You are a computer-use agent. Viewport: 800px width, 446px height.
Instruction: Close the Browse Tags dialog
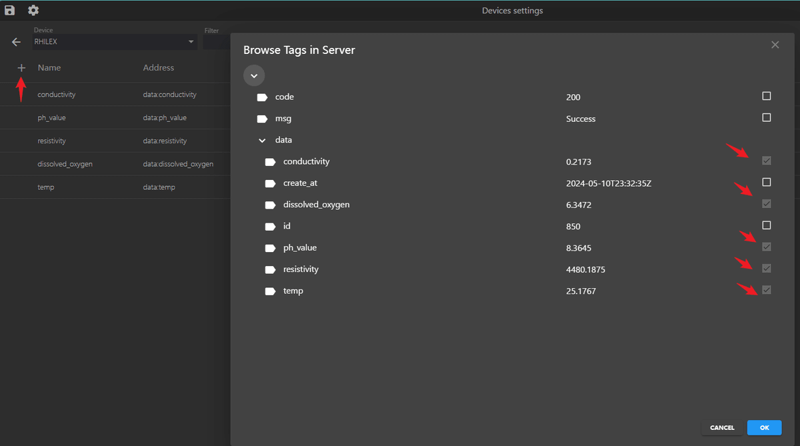[775, 45]
